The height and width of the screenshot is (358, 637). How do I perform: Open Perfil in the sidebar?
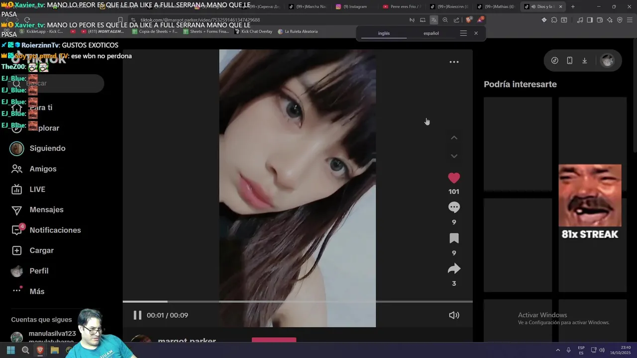pyautogui.click(x=39, y=271)
